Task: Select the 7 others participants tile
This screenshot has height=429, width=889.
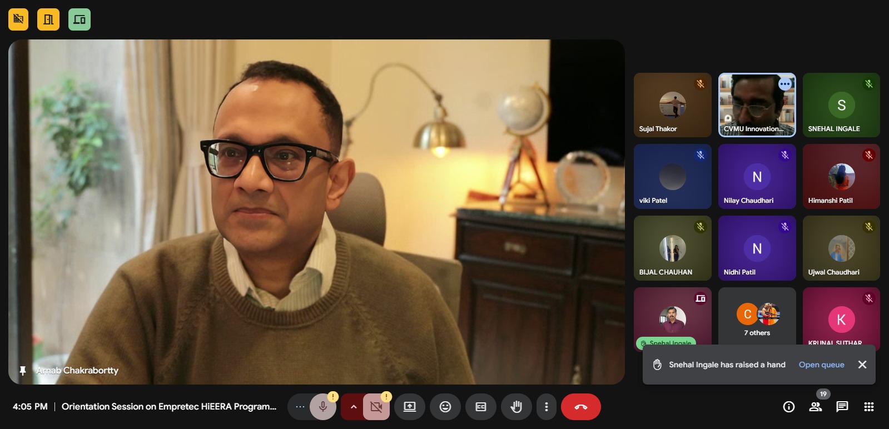Action: pos(757,320)
